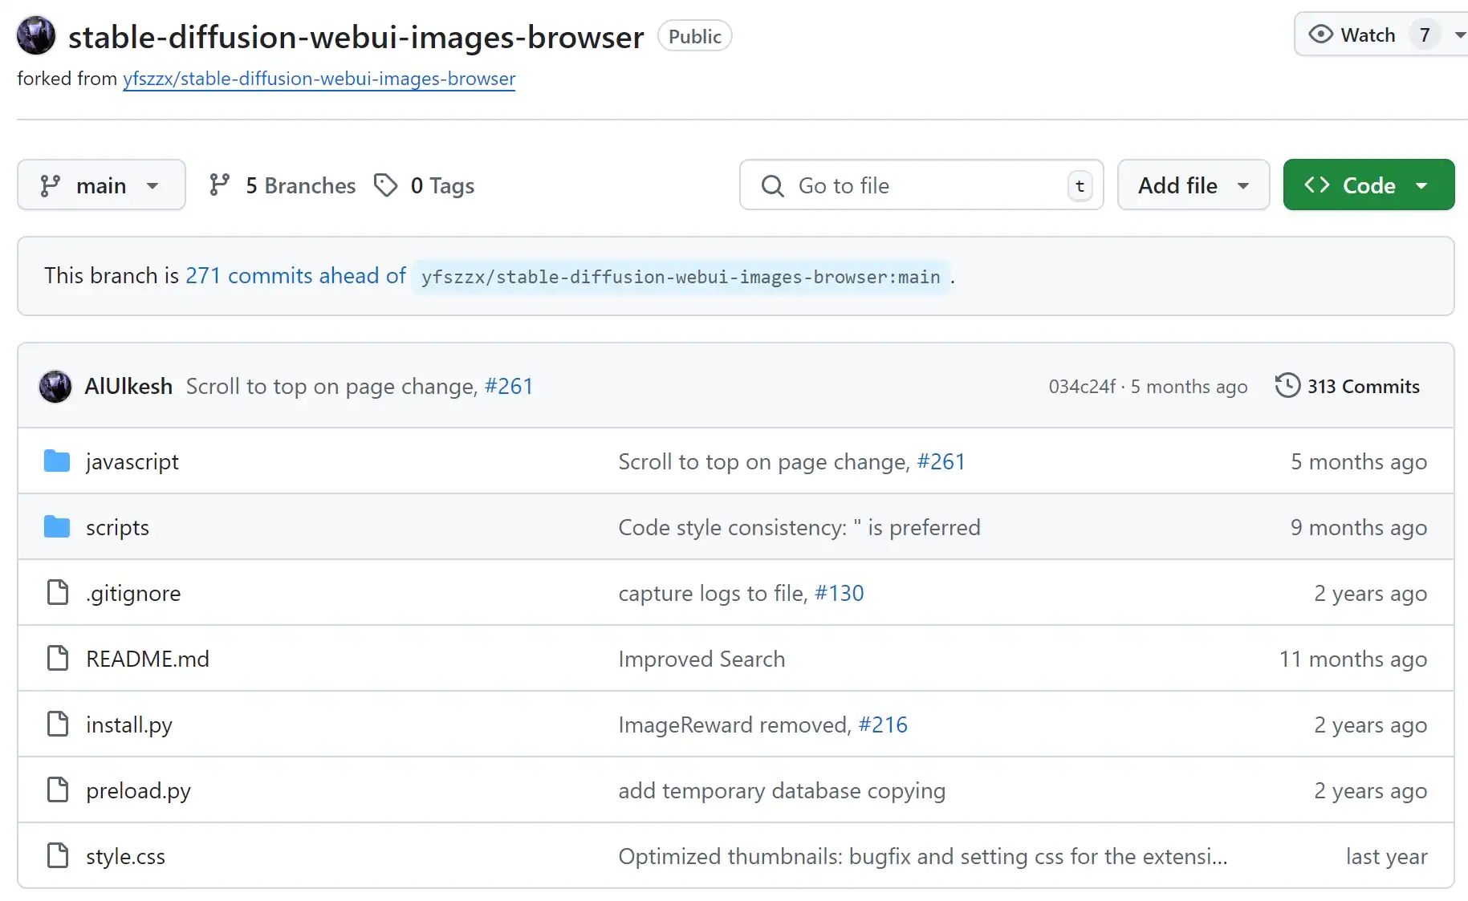Click 'last year' in the style.css row

[x=1386, y=857]
